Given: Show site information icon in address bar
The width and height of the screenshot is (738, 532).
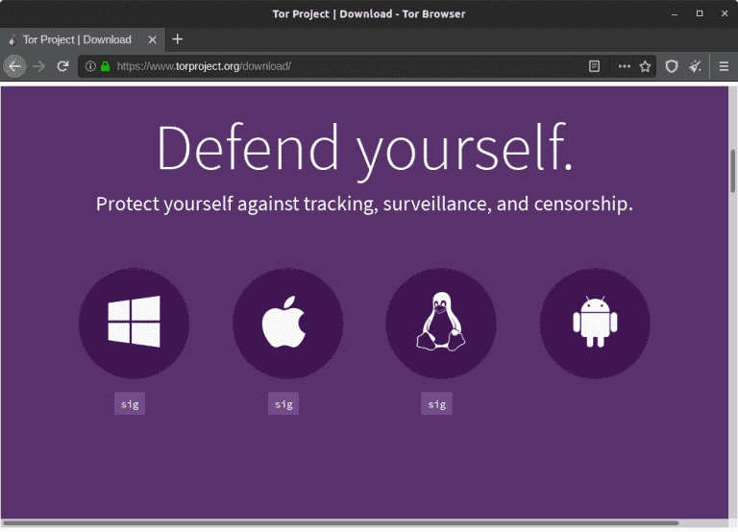Looking at the screenshot, I should click(x=90, y=66).
